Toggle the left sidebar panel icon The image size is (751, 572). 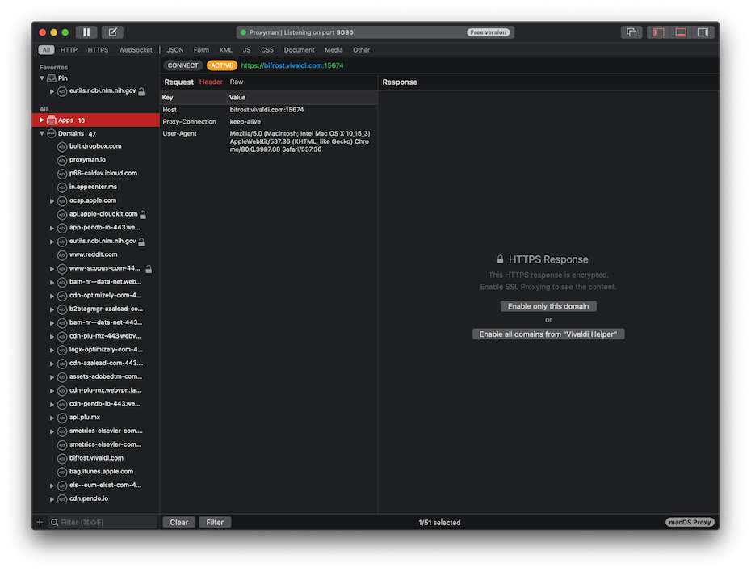coord(659,32)
